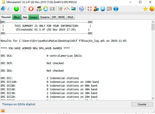Click the blue-green refresh arrows icon
Screen dimensions: 155x114
46,9
